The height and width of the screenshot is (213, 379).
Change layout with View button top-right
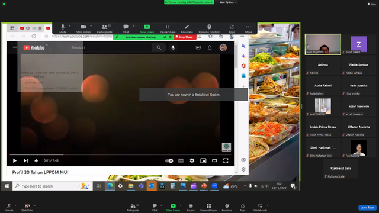(x=372, y=4)
